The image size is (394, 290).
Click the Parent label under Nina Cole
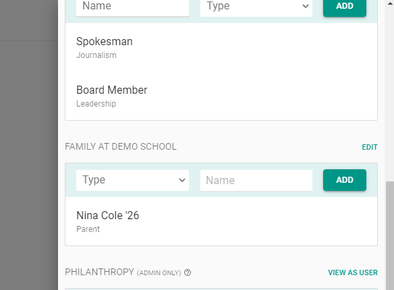pyautogui.click(x=88, y=229)
